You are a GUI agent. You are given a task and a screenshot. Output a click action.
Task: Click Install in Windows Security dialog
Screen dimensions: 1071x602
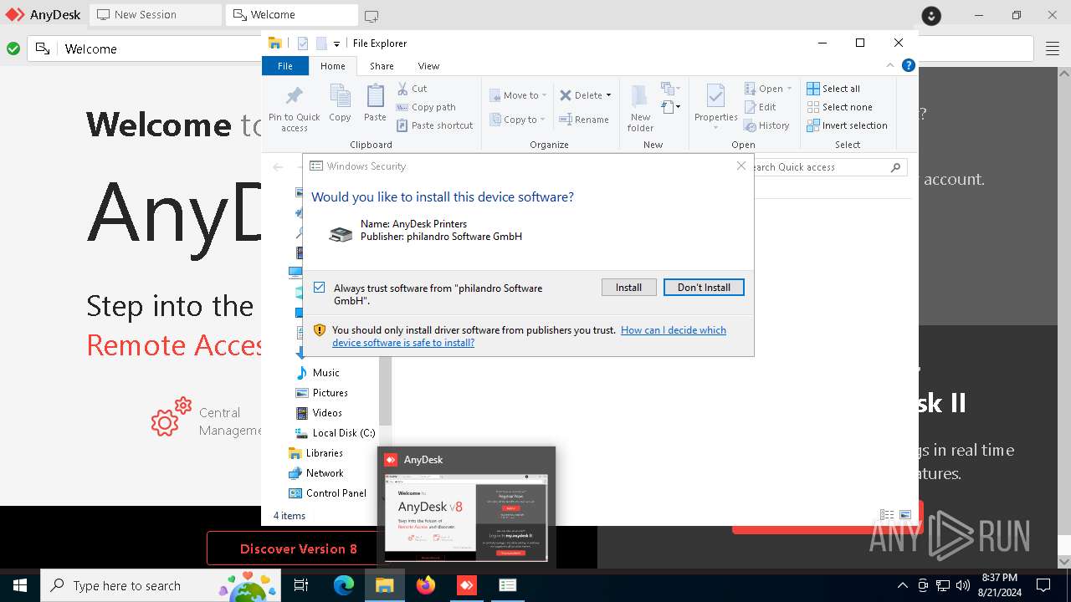628,287
